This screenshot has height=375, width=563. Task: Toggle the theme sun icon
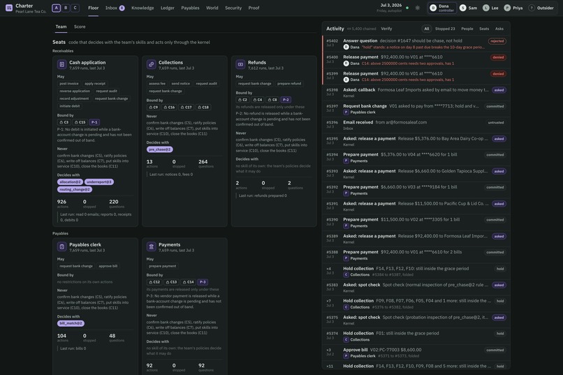[x=417, y=8]
